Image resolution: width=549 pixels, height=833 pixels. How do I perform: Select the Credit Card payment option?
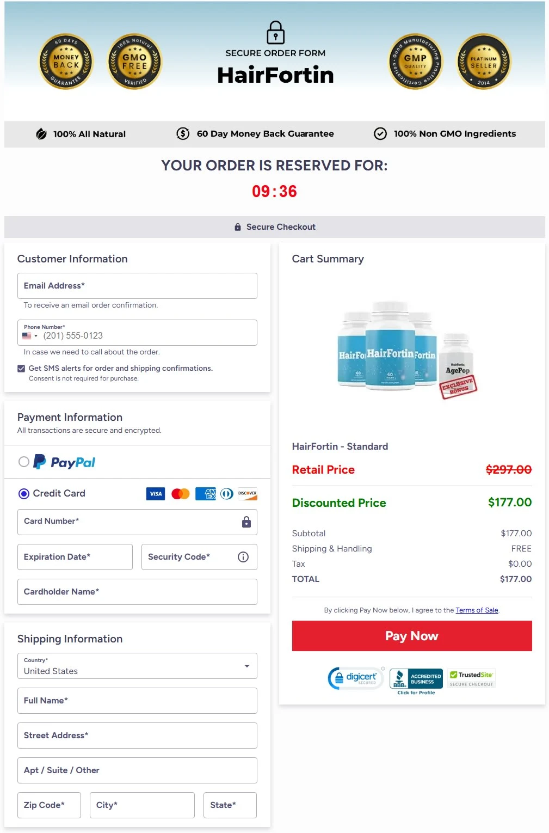pos(23,493)
